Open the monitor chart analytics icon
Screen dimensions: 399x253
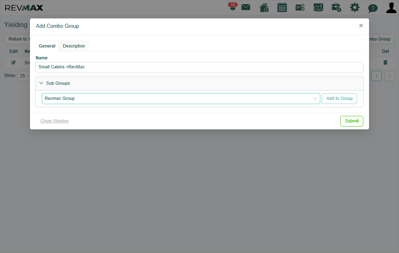point(318,8)
